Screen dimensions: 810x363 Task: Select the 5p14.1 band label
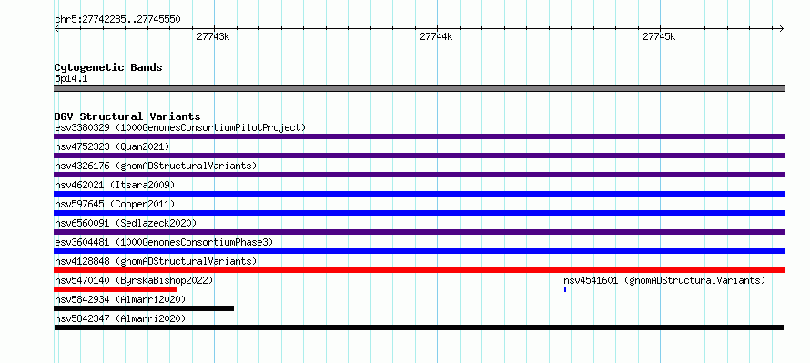point(71,78)
